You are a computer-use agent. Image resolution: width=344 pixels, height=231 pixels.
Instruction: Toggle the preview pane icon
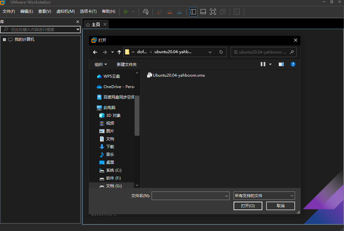point(281,64)
